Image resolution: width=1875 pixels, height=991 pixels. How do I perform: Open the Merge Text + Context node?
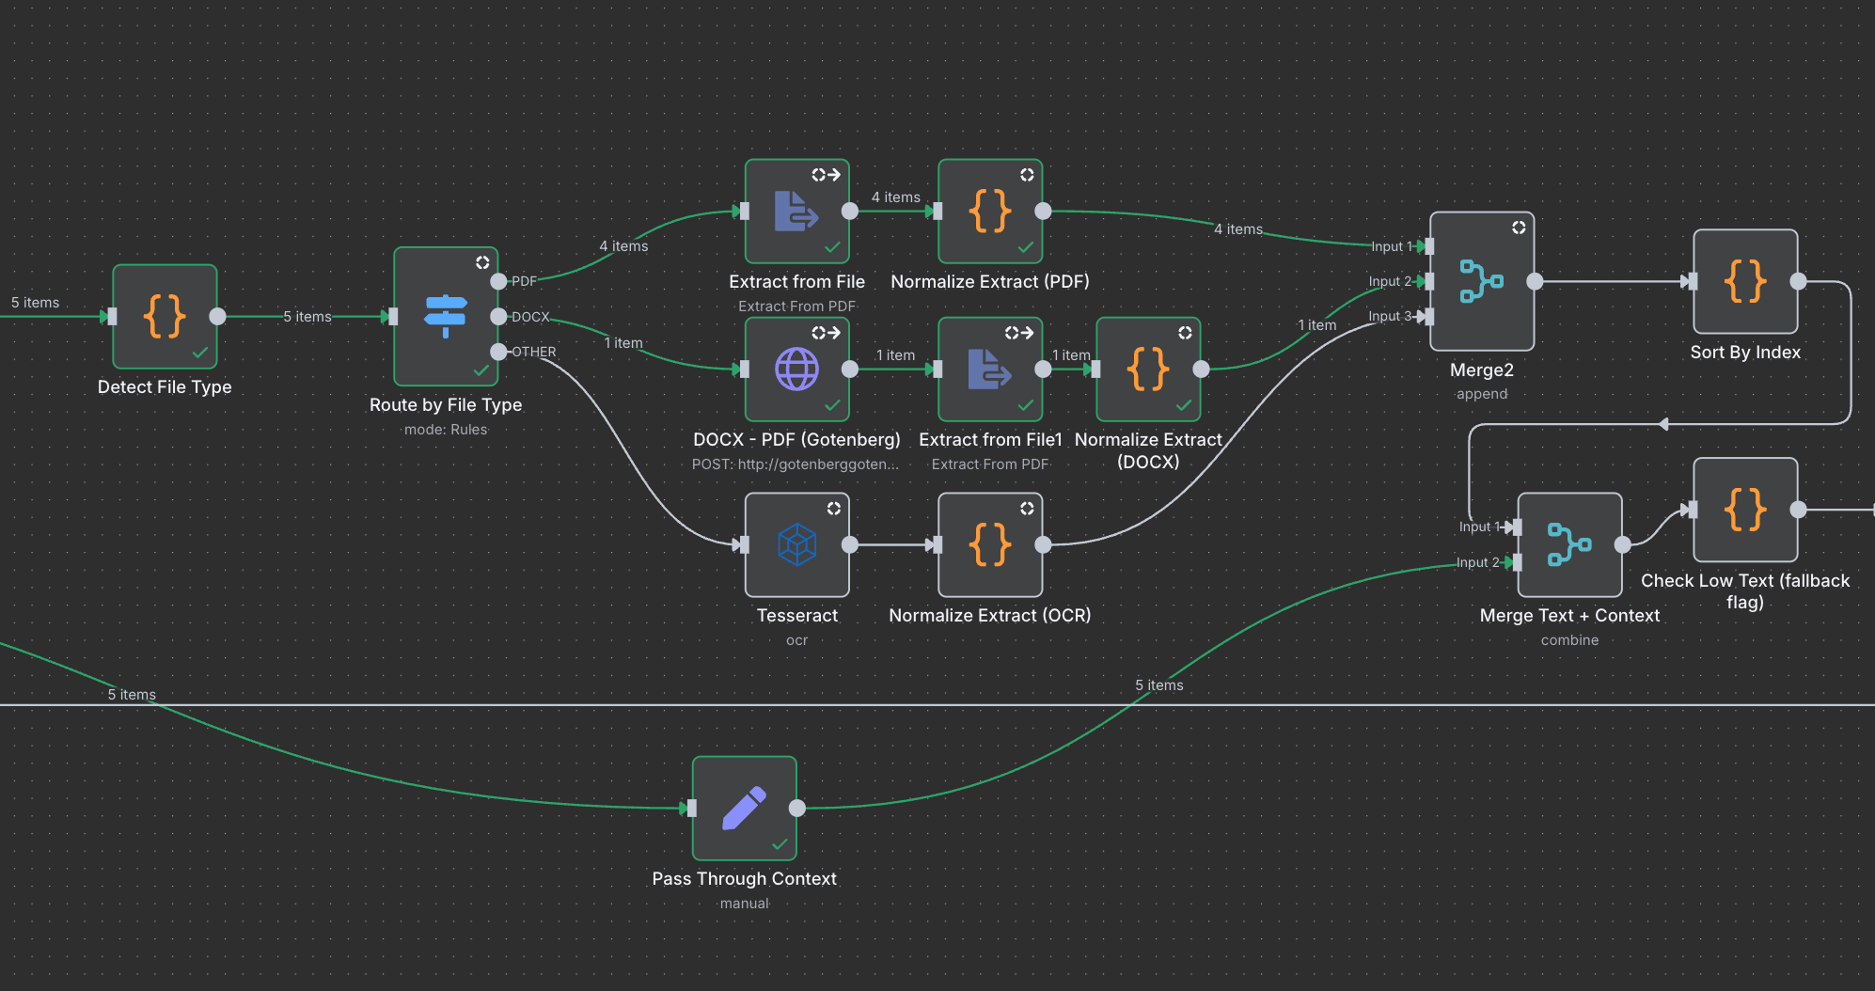coord(1569,544)
